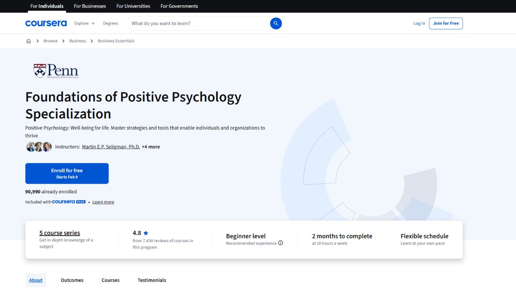Click the Join for Free button

pyautogui.click(x=446, y=23)
